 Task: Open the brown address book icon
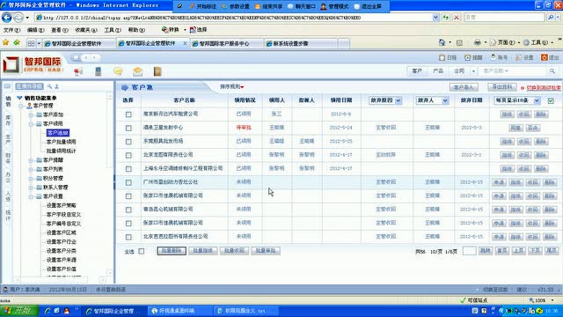[157, 71]
